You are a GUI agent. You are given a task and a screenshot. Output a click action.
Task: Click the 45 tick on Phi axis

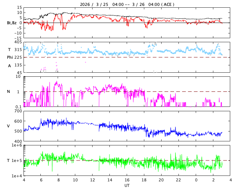coord(19,72)
